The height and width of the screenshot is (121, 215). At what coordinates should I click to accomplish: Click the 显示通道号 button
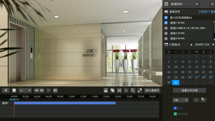(152, 90)
